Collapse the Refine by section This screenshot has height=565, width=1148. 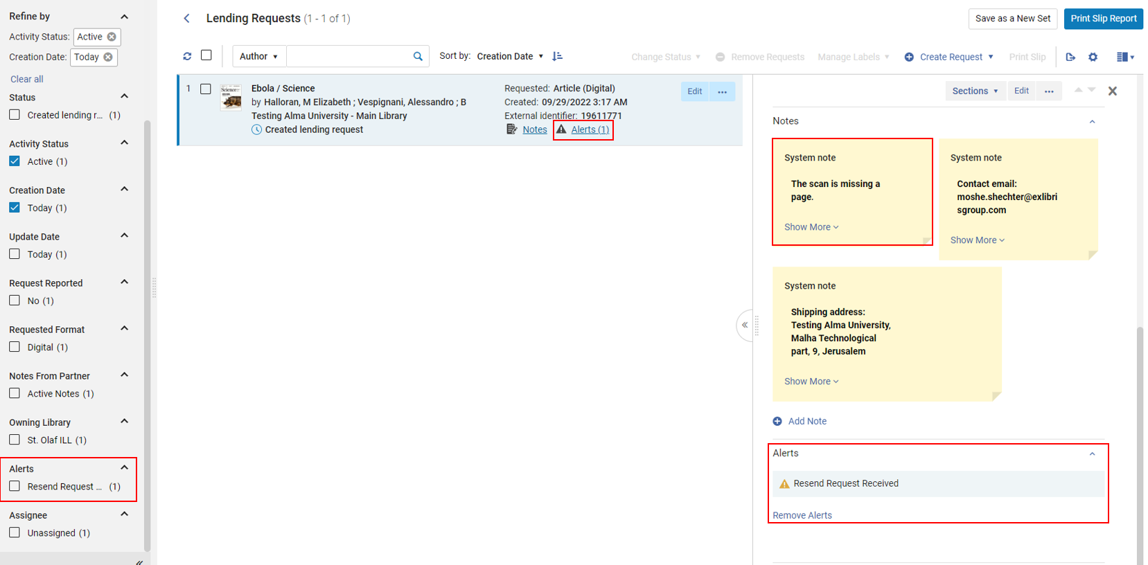[x=125, y=17]
